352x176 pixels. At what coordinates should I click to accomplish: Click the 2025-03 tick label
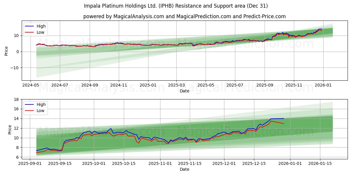click(x=176, y=85)
